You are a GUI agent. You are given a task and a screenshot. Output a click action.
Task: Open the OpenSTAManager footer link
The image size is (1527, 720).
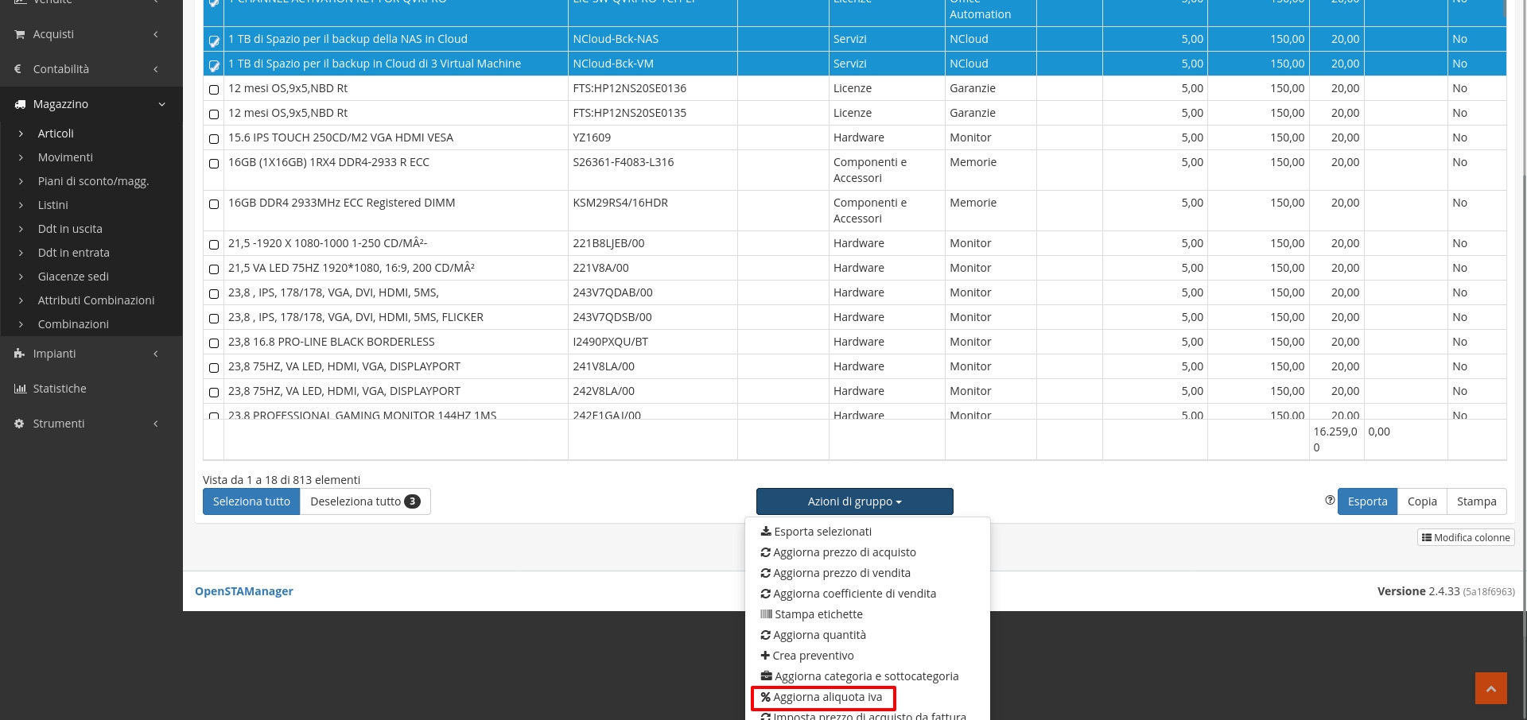(x=244, y=591)
